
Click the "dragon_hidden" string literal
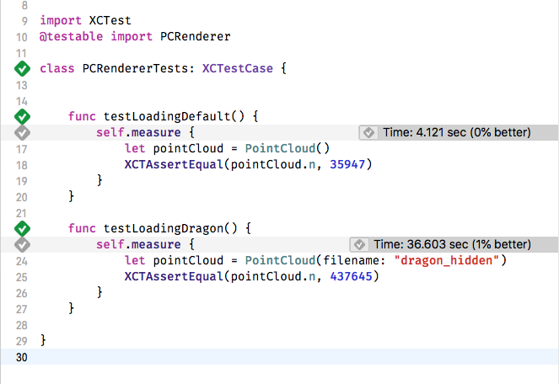coord(449,260)
